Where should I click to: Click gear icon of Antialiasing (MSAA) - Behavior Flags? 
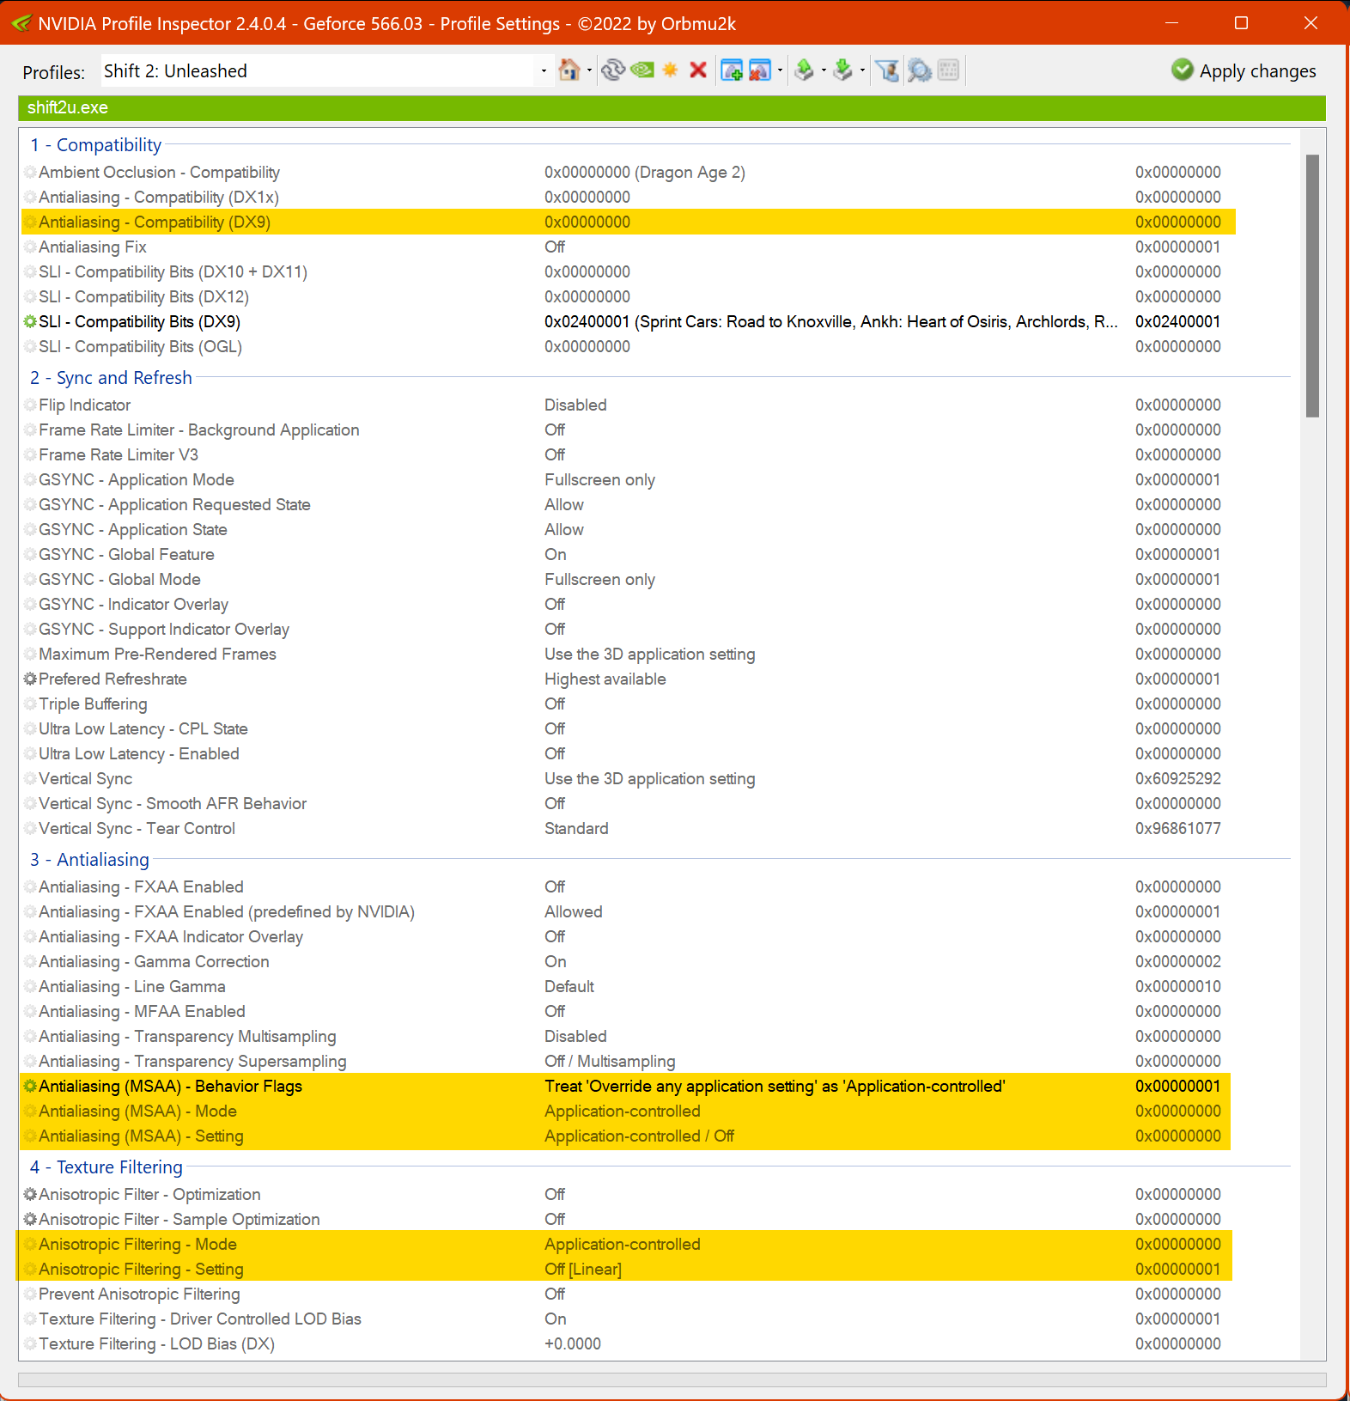tap(30, 1086)
